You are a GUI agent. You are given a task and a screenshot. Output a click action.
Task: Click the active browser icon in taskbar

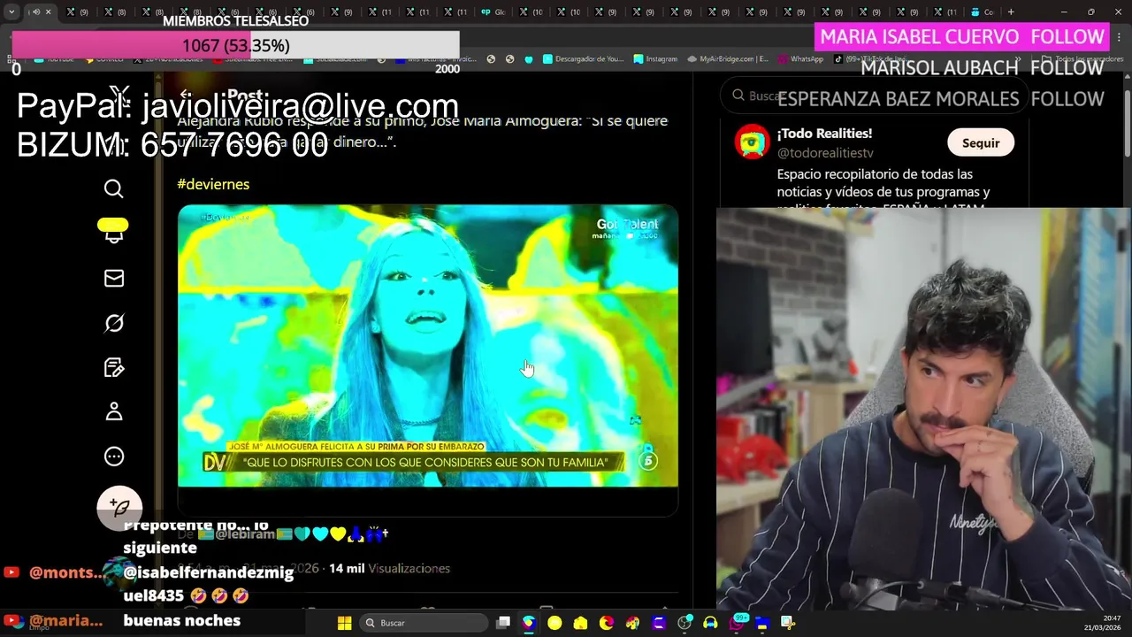tap(529, 623)
